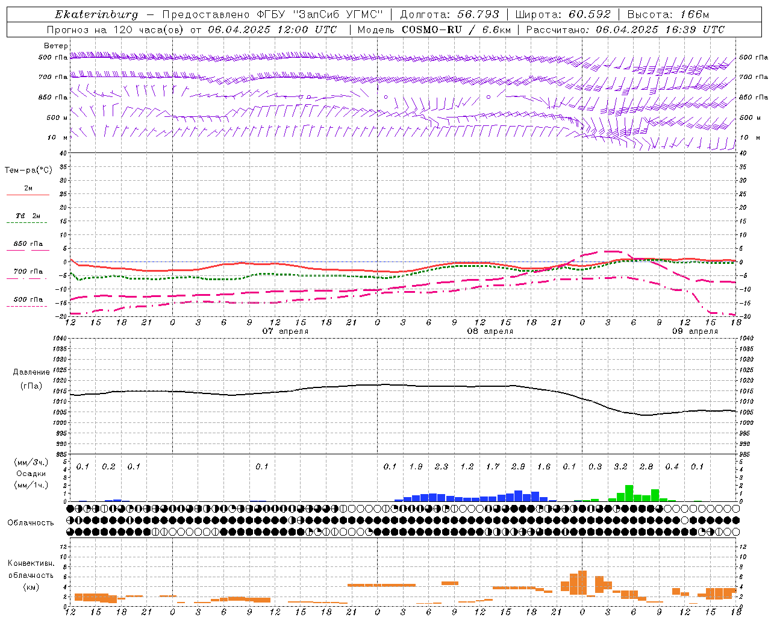Click the 09 апреля date label

coord(695,331)
